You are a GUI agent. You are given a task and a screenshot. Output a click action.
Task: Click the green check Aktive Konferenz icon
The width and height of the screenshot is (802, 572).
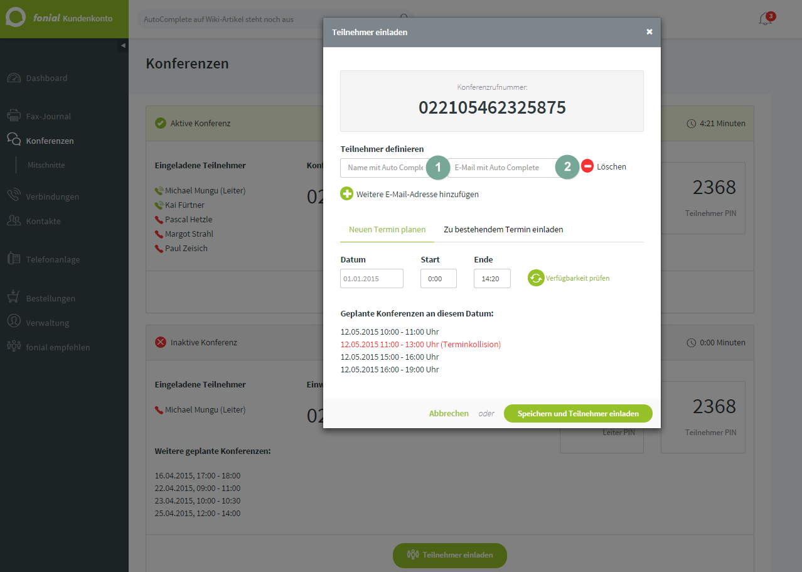point(161,123)
